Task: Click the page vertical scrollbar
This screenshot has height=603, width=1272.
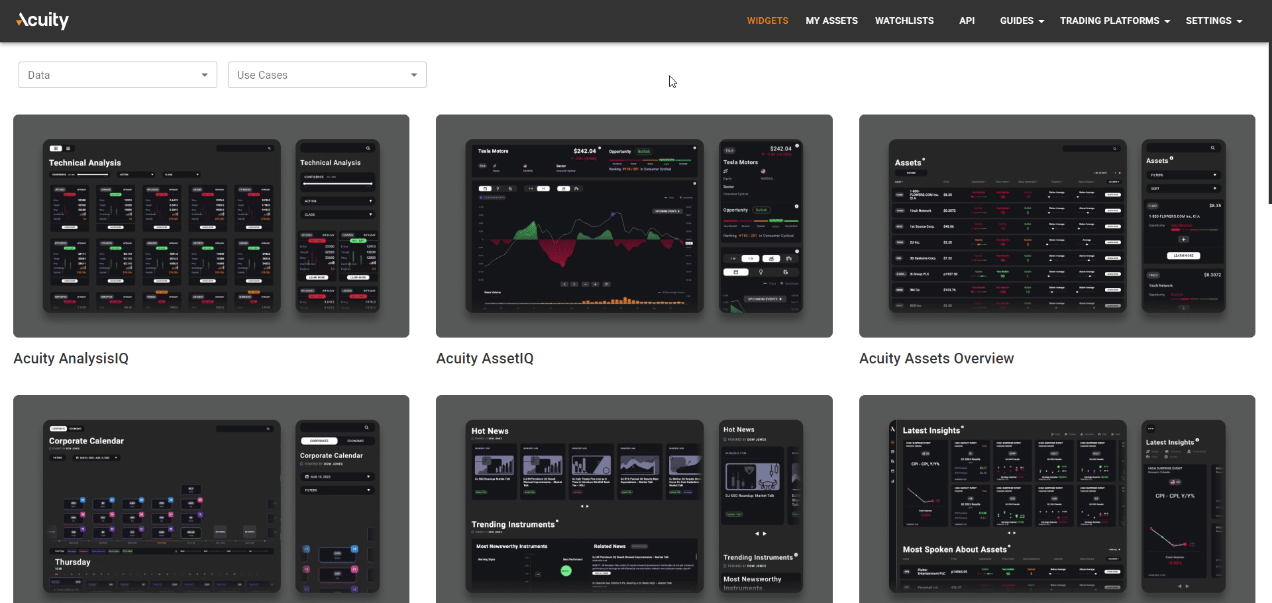Action: click(1269, 123)
